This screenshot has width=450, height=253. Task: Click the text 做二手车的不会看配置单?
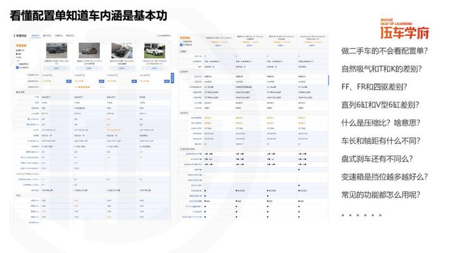(384, 51)
